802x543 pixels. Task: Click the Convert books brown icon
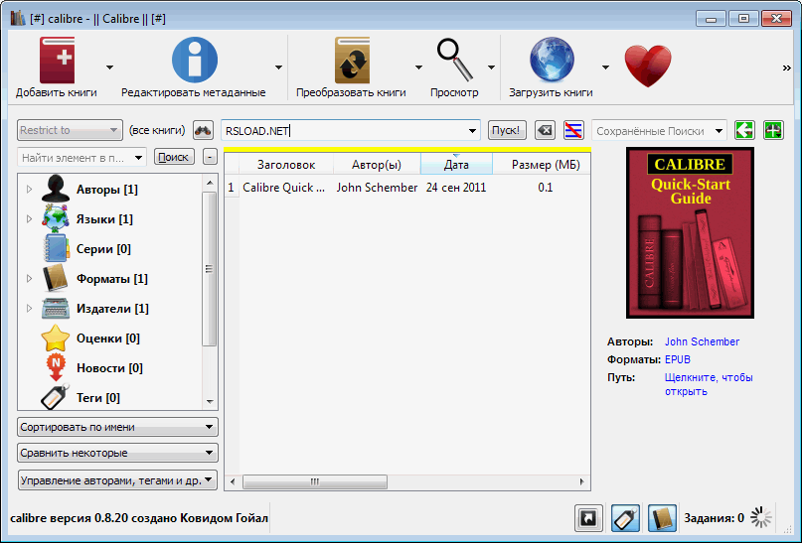click(x=352, y=60)
